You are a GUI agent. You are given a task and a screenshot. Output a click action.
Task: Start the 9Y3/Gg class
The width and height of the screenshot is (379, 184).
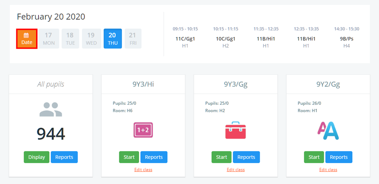(221, 157)
